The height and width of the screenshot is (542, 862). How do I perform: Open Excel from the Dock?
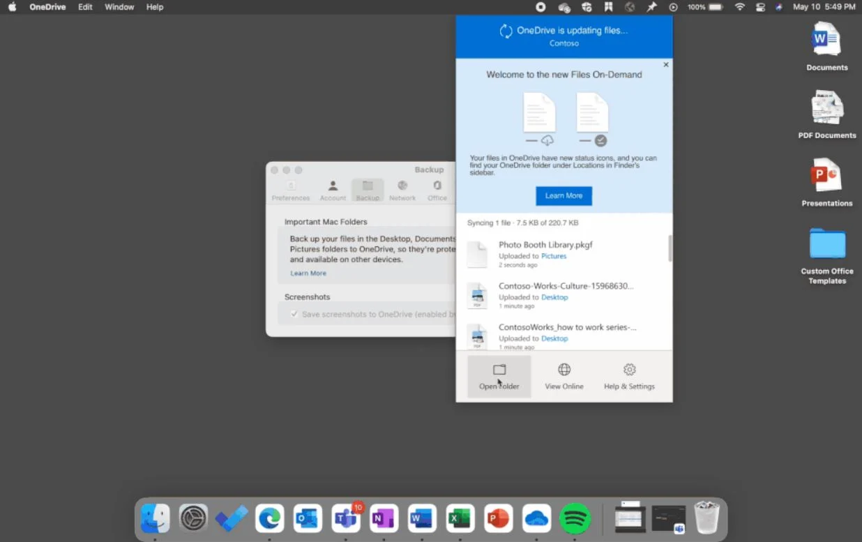(460, 518)
